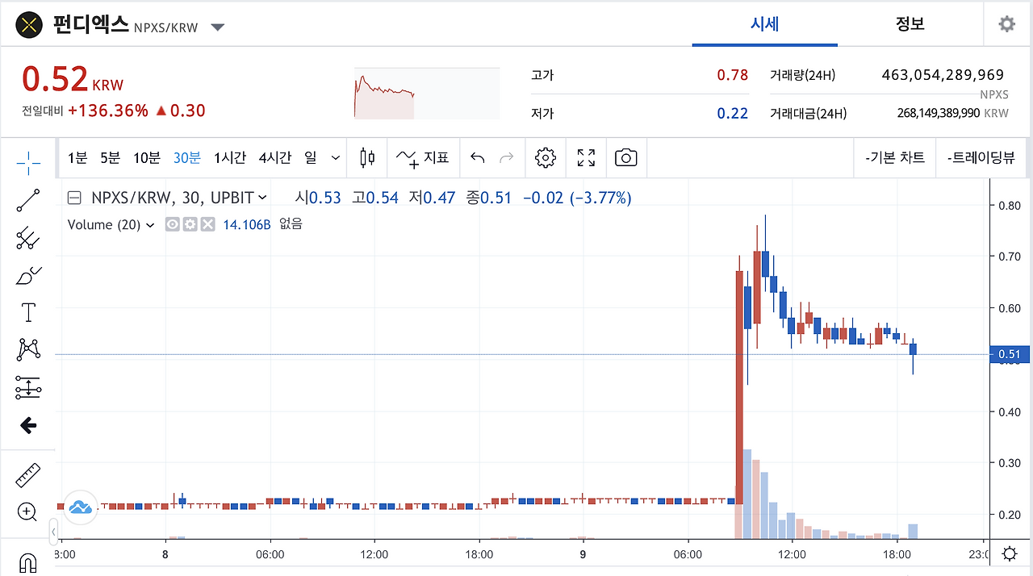1033x576 pixels.
Task: Switch to the 정보 tab
Action: point(910,23)
